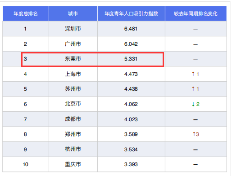Select the 上海市 city cell

(73, 74)
